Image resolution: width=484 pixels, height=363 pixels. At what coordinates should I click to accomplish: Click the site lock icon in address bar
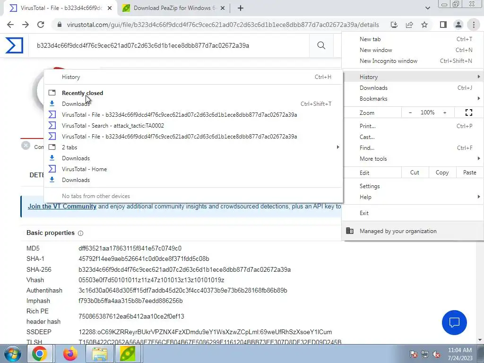tap(60, 25)
